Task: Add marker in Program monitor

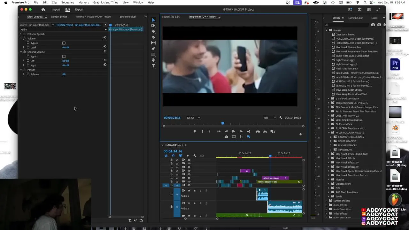Action: 194,131
